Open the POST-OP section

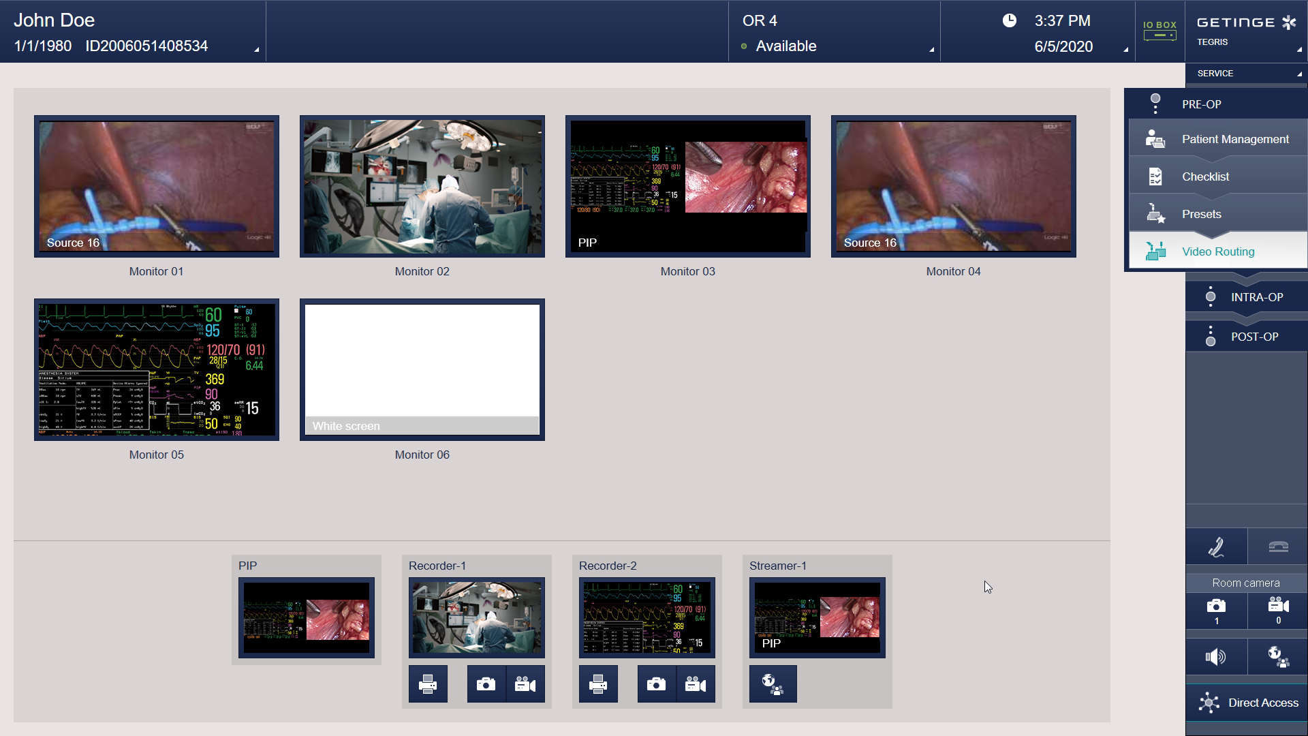[1256, 336]
